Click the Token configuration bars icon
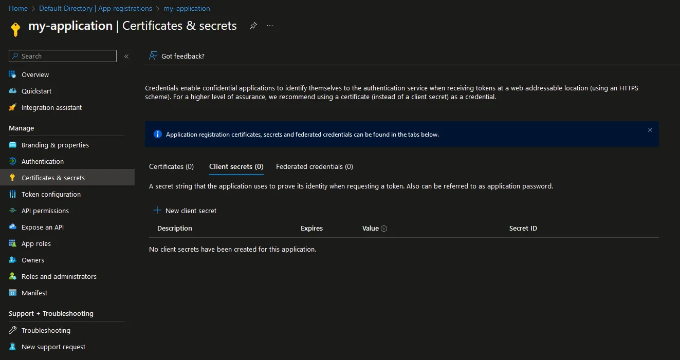 coord(13,194)
